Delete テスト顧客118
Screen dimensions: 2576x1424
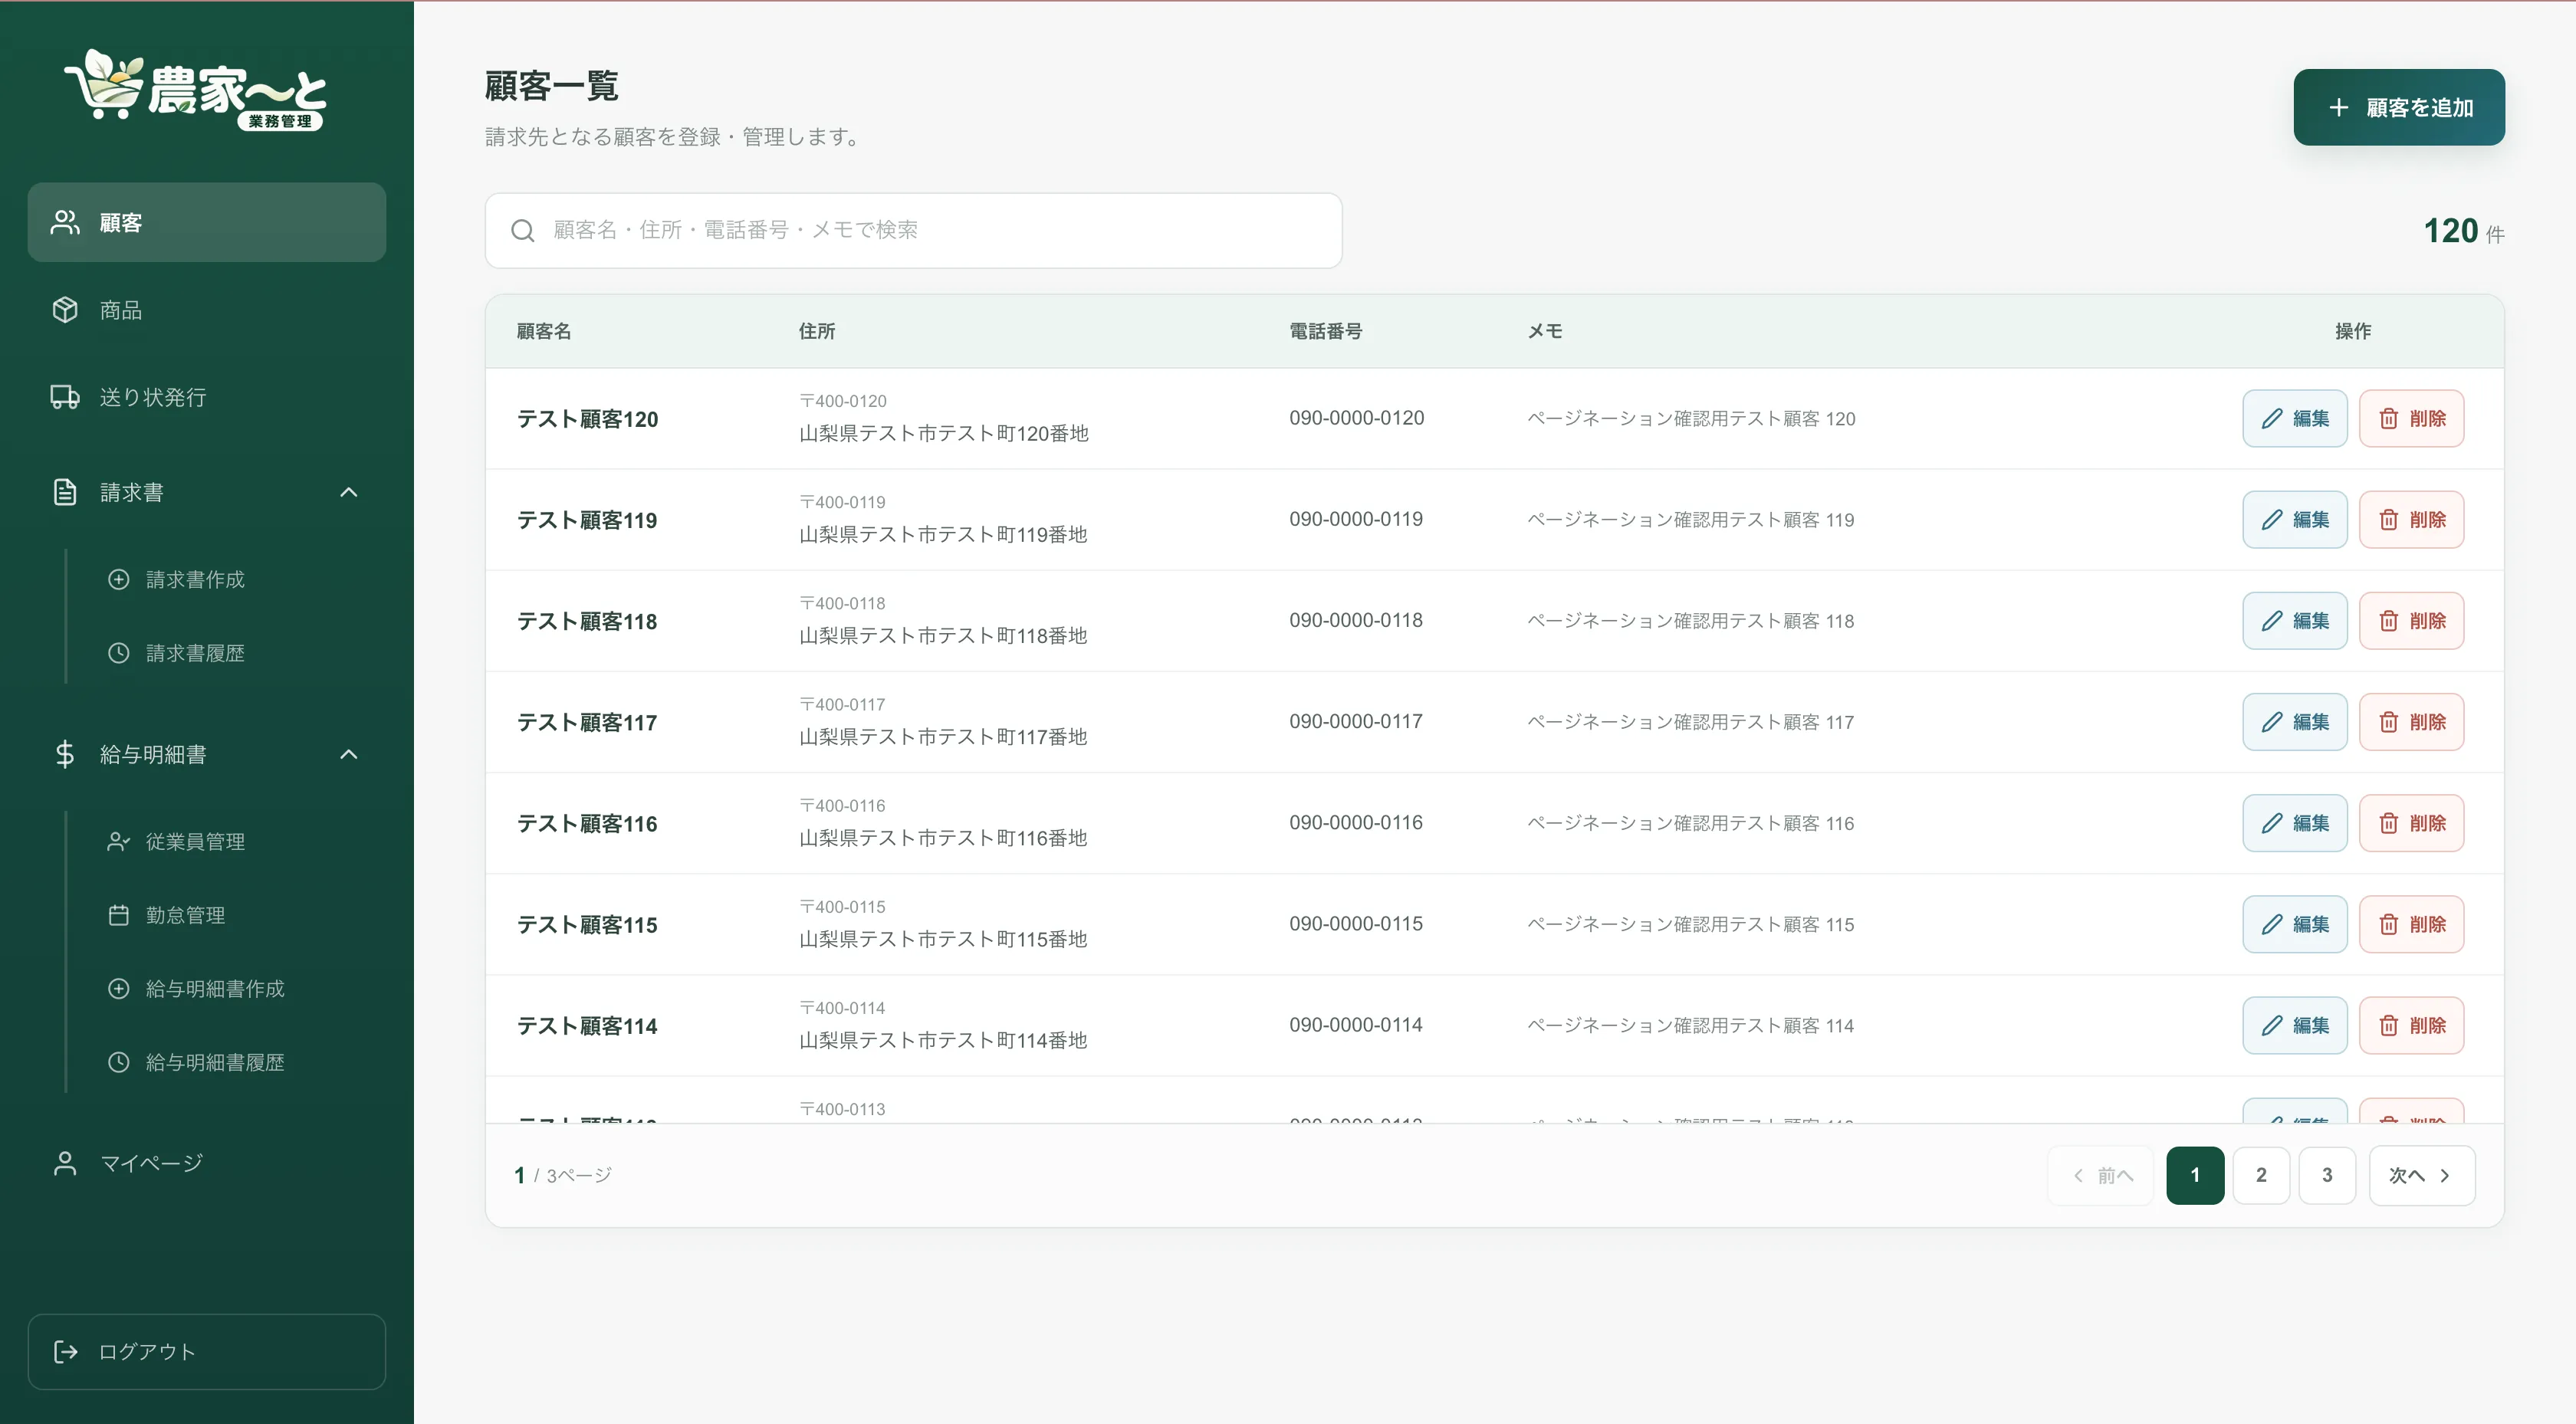[x=2411, y=620]
